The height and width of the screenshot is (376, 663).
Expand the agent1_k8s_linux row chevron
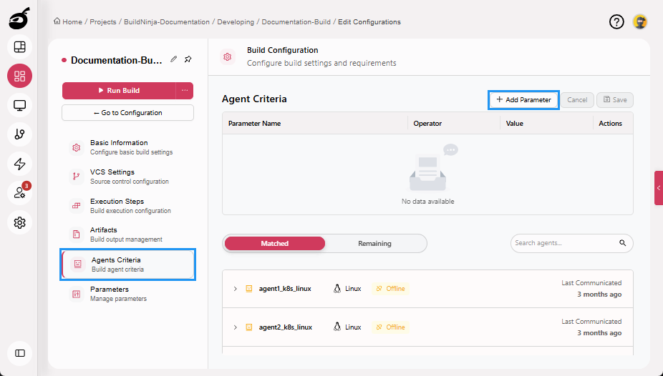(235, 289)
